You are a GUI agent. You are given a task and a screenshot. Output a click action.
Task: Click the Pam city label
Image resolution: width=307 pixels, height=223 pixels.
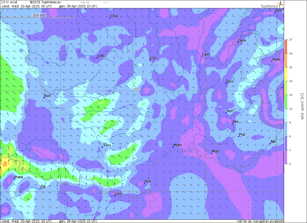pos(19,177)
